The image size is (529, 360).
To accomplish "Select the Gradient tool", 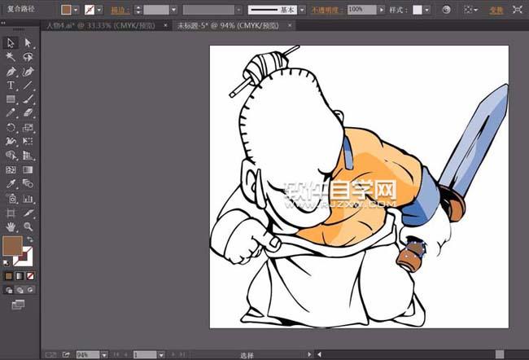I will tap(28, 169).
